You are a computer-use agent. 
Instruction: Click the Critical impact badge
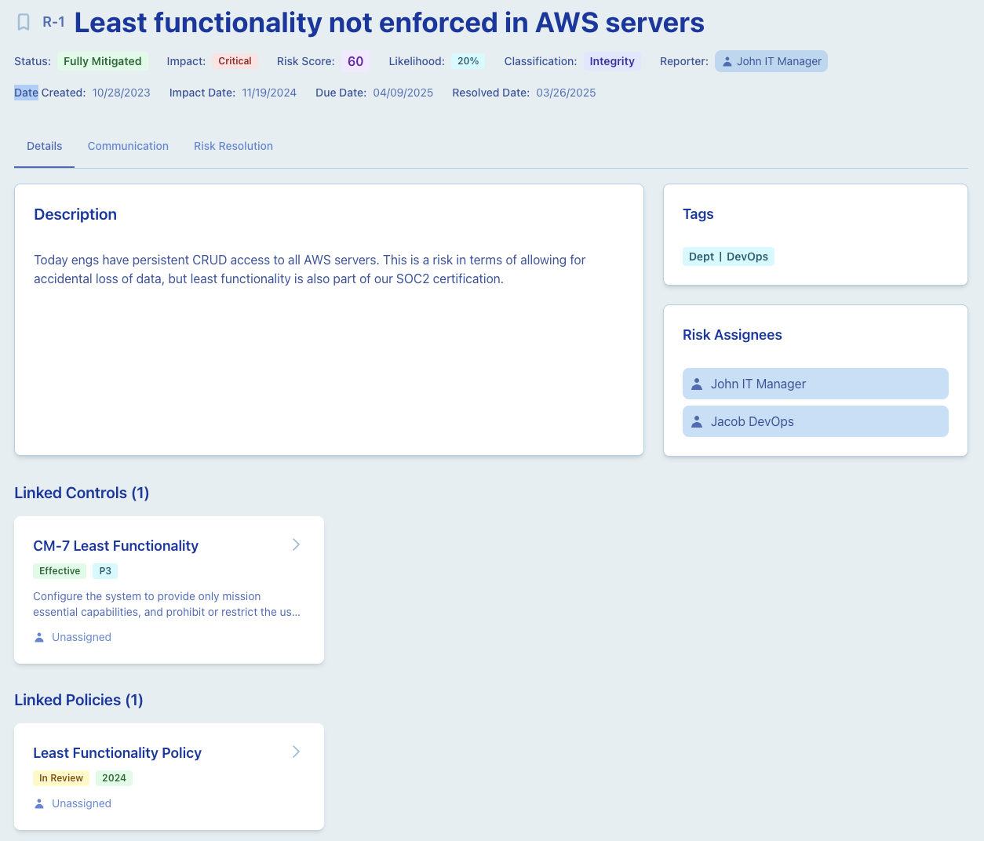tap(235, 60)
